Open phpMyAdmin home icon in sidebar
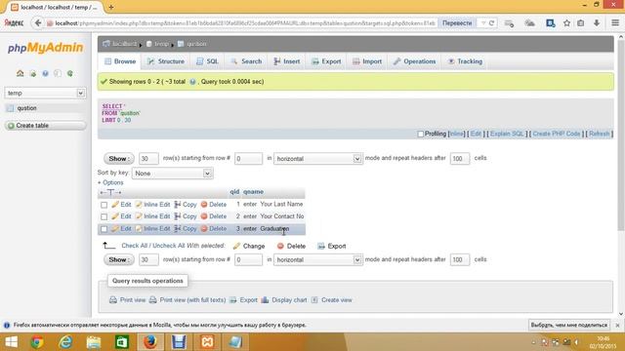The width and height of the screenshot is (625, 351). tap(20, 73)
